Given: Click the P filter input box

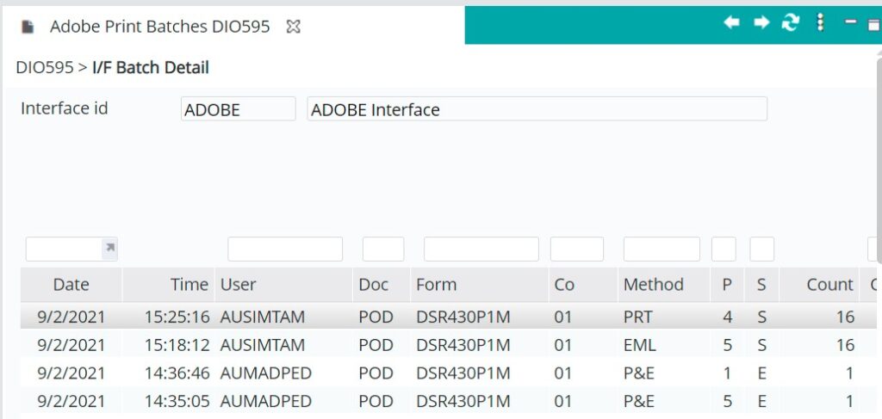Looking at the screenshot, I should coord(724,249).
